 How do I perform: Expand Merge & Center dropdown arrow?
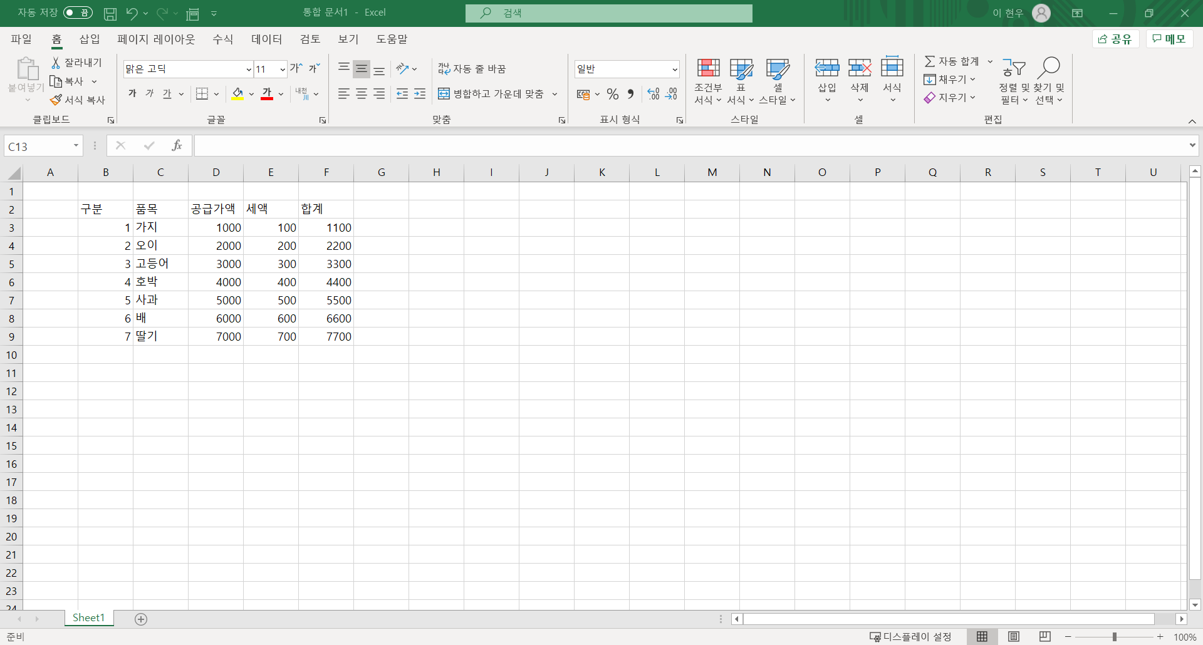point(555,94)
